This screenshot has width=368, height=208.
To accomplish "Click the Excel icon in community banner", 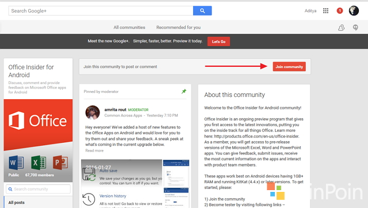I will (x=39, y=162).
